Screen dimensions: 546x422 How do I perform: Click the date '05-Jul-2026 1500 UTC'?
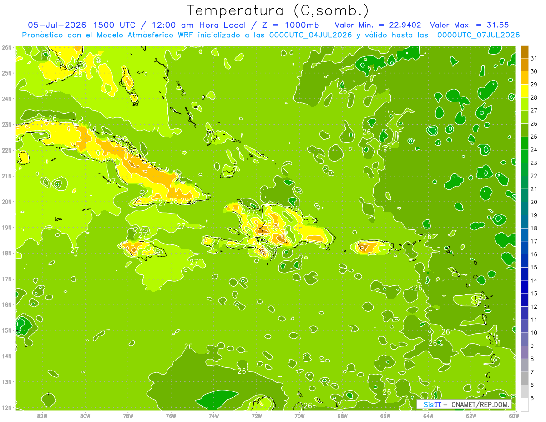[x=81, y=25]
